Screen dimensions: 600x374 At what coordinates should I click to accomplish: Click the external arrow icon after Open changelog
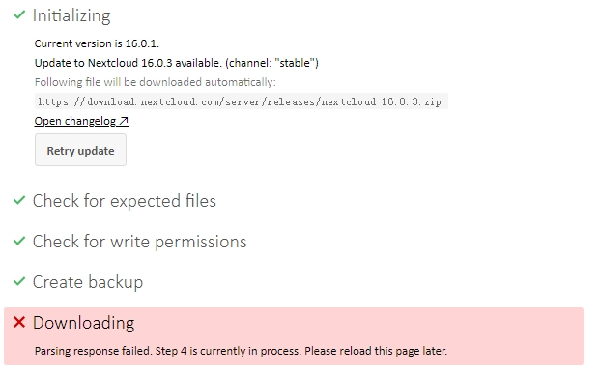(124, 121)
